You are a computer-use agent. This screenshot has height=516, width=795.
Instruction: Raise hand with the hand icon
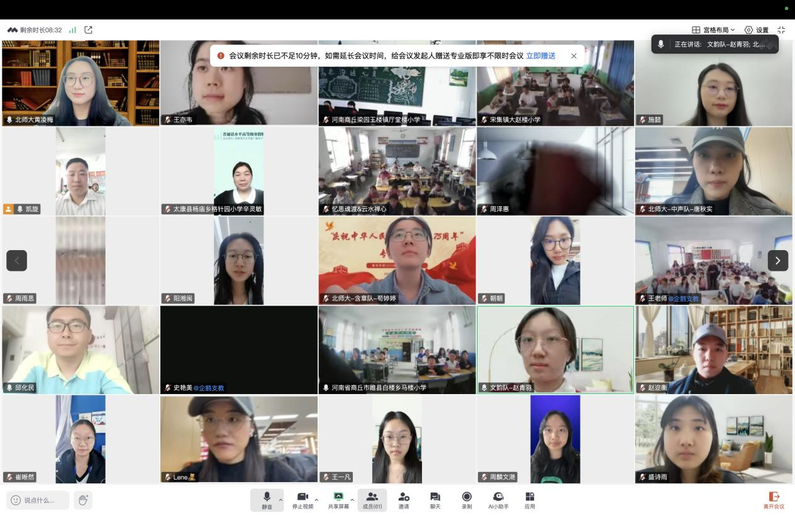coord(83,500)
